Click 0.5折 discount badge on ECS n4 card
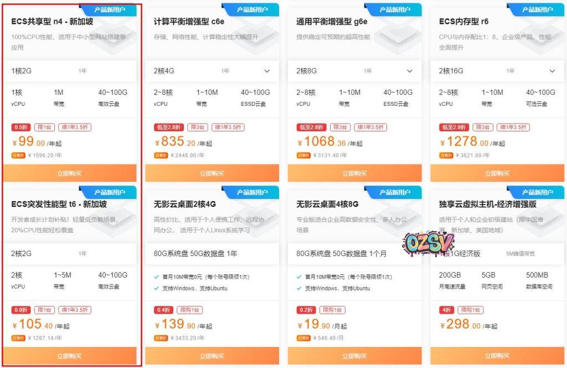The width and height of the screenshot is (567, 368). coord(22,127)
